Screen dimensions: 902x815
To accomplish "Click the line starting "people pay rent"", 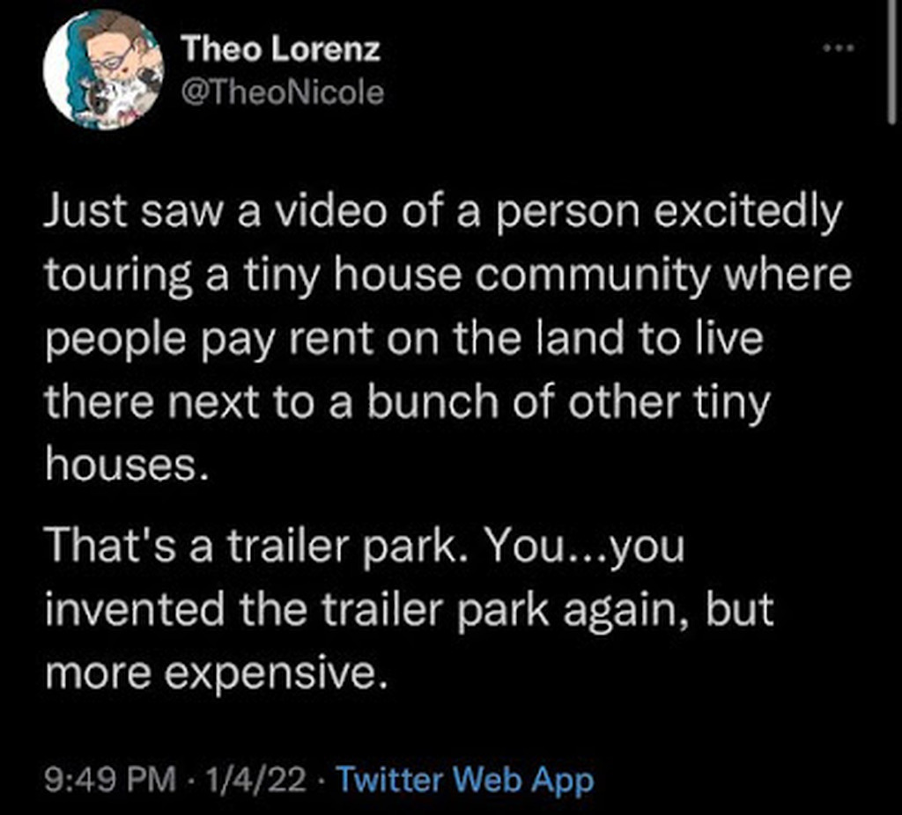I will pos(403,339).
